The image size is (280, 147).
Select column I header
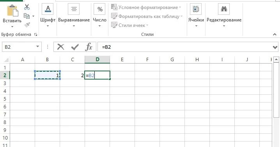pos(222,60)
